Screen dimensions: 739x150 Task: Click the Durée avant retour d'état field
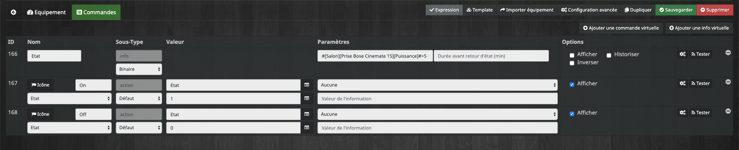point(491,56)
